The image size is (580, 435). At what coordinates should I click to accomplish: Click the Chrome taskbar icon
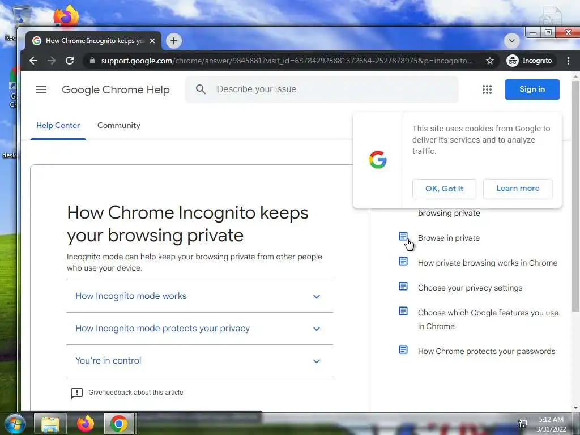tap(119, 424)
